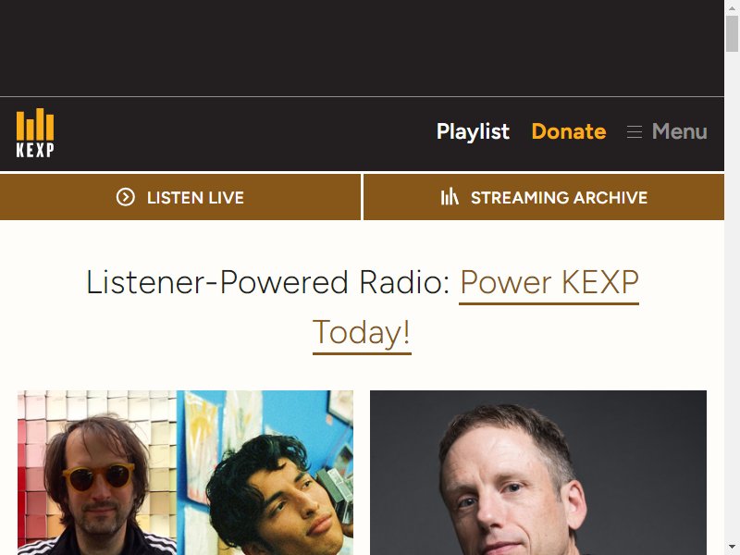Follow the Power KEXP link

click(x=549, y=283)
